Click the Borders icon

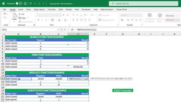point(53,20)
